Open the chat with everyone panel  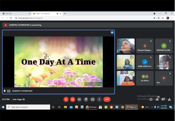pyautogui.click(x=163, y=99)
